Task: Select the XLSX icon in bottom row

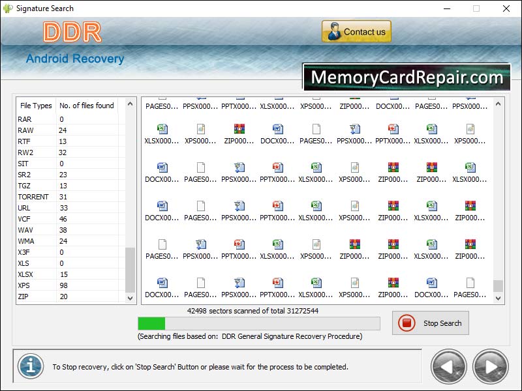Action: pyautogui.click(x=316, y=283)
